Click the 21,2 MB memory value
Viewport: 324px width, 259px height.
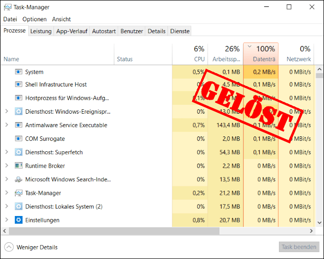pos(230,193)
